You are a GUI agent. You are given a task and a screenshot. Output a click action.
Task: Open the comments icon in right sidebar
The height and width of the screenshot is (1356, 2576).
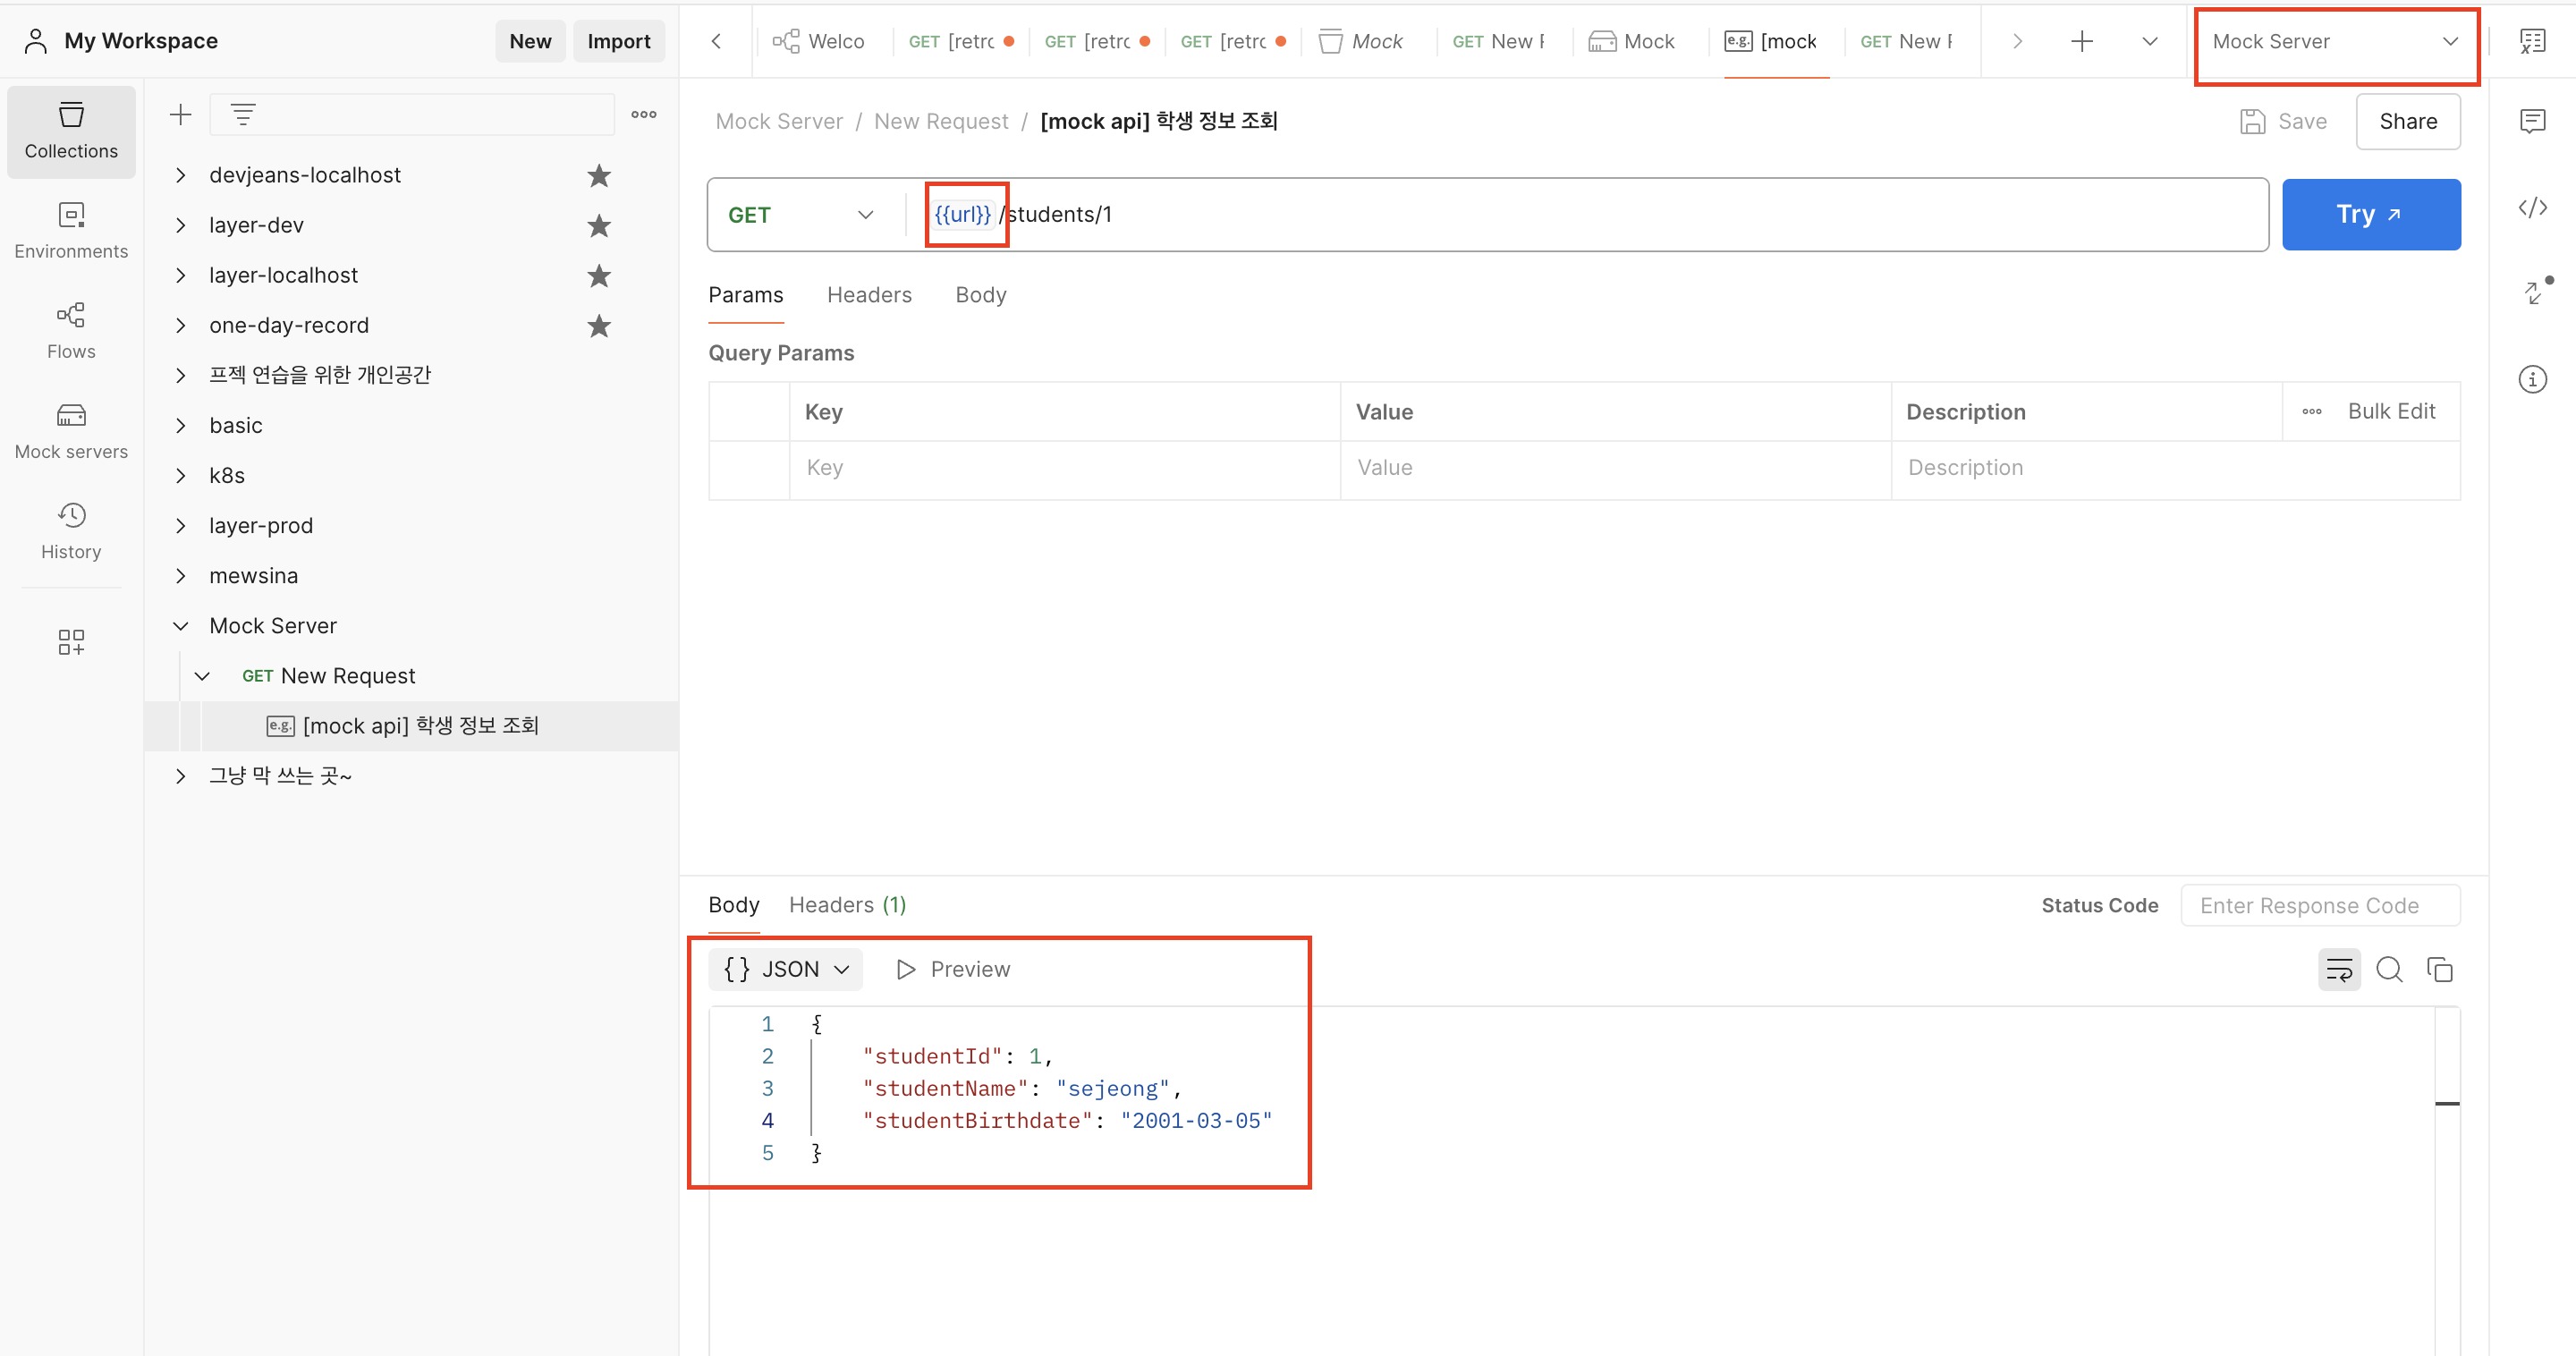2532,121
